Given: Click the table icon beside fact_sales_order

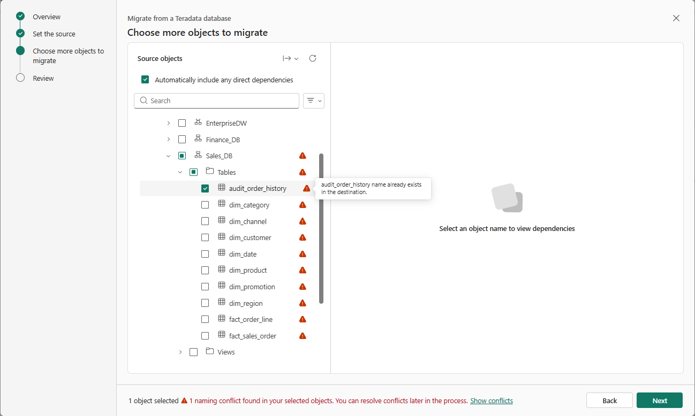Looking at the screenshot, I should point(222,335).
